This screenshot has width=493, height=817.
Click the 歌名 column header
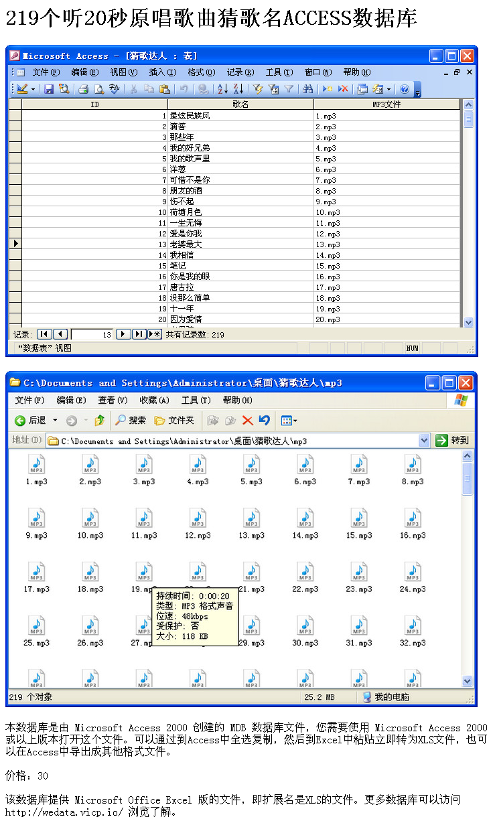(240, 104)
